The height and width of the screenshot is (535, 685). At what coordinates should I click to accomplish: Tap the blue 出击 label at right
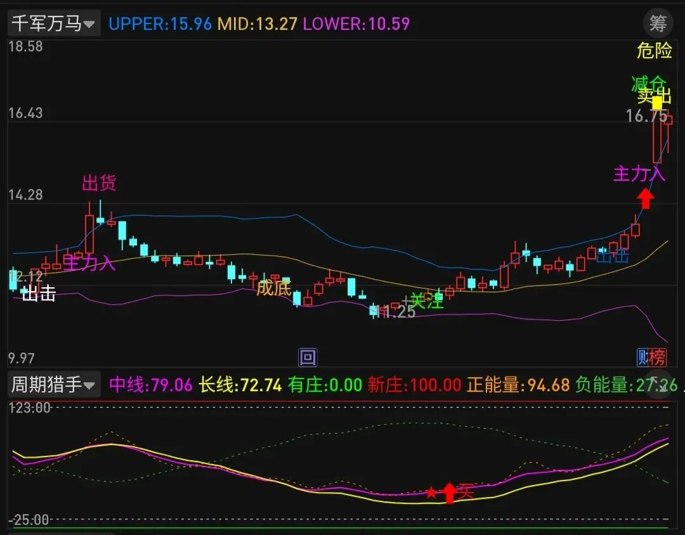[x=613, y=255]
